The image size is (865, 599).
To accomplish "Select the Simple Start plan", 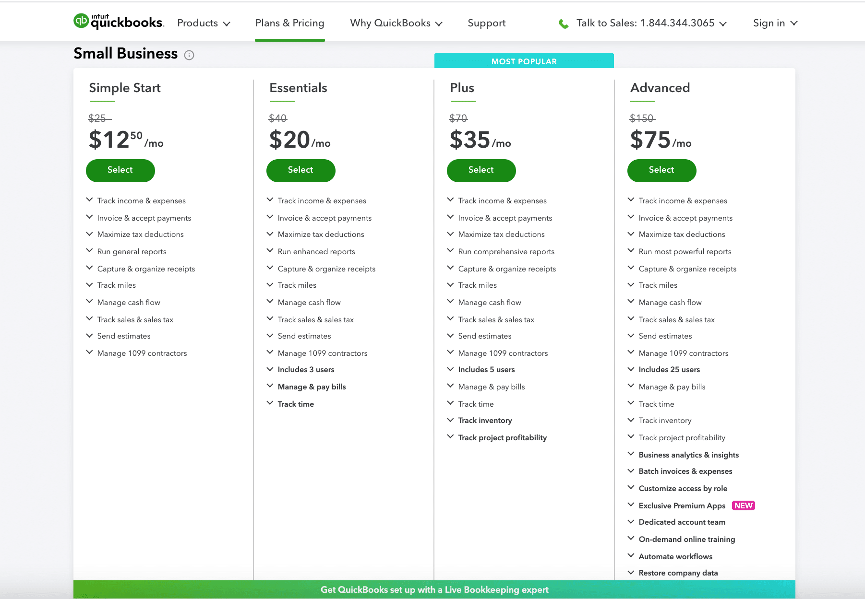I will point(120,170).
